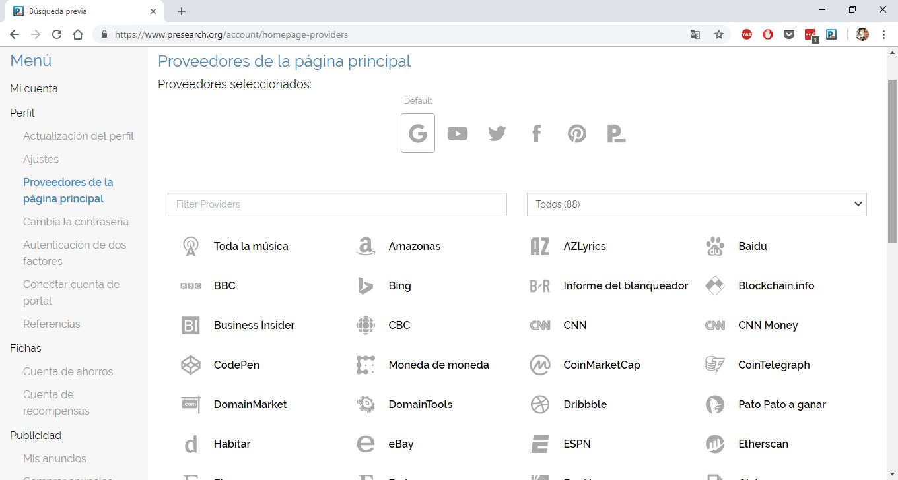Click the Dribbble ball icon

point(540,404)
